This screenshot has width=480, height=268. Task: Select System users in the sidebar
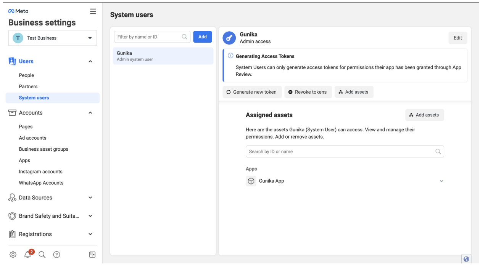(x=53, y=98)
